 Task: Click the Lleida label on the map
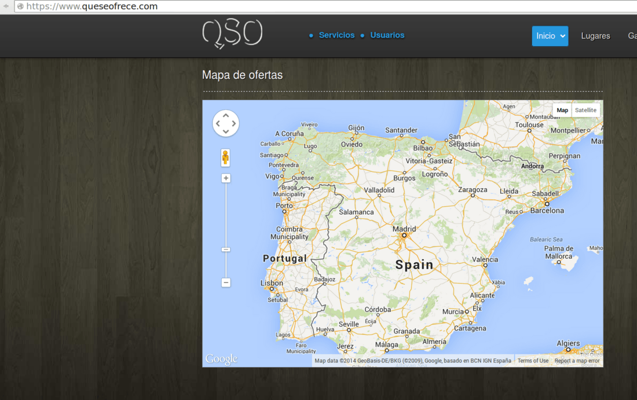pyautogui.click(x=509, y=191)
